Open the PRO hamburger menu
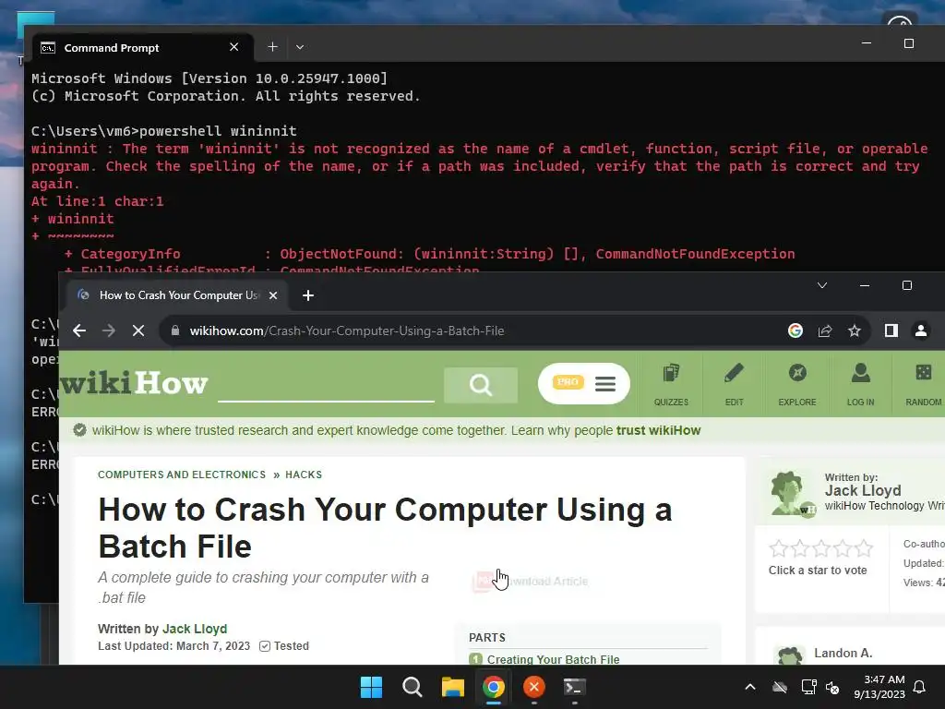 coord(583,383)
